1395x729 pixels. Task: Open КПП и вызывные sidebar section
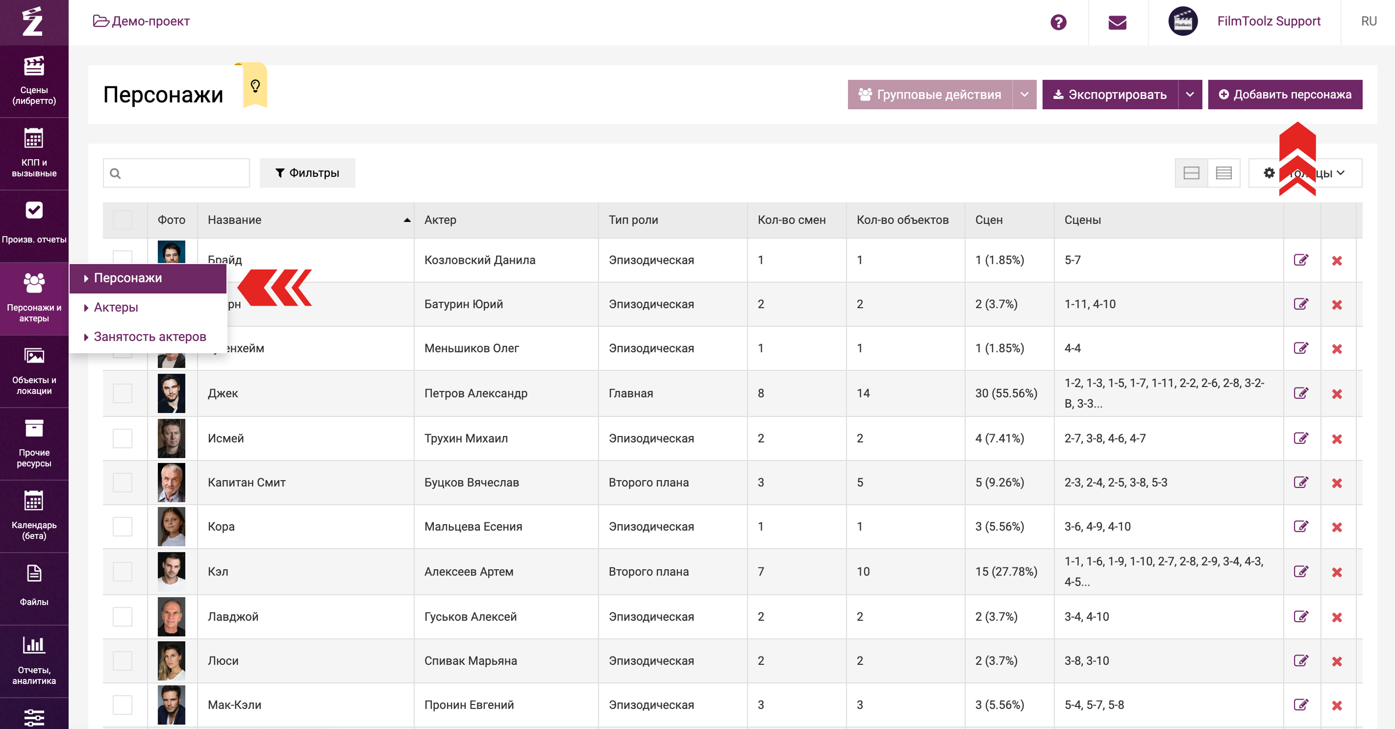click(33, 153)
